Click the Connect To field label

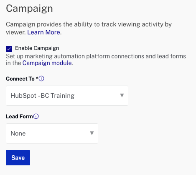pos(20,79)
